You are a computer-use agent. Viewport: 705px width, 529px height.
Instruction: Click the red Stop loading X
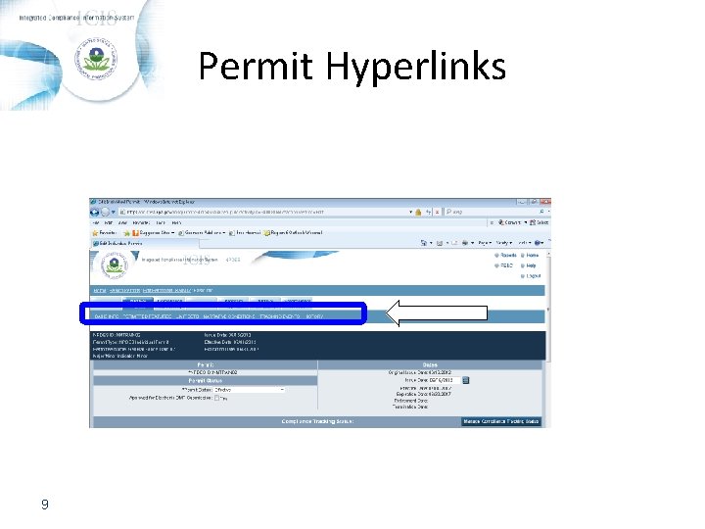click(437, 212)
